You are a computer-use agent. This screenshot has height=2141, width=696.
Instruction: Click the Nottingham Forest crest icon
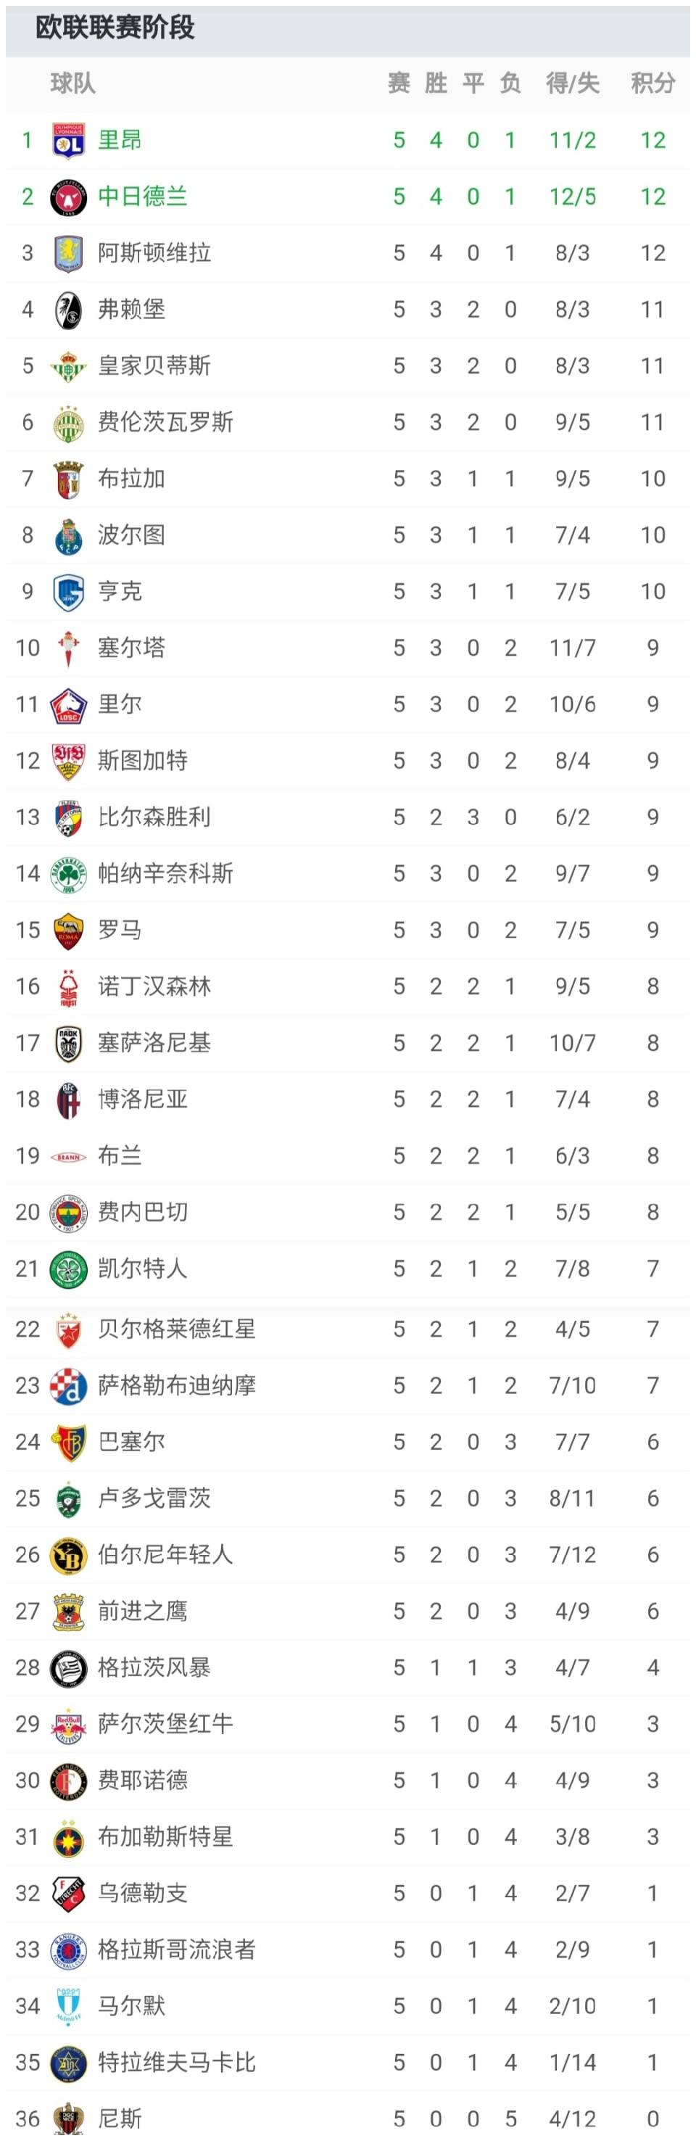pos(68,986)
